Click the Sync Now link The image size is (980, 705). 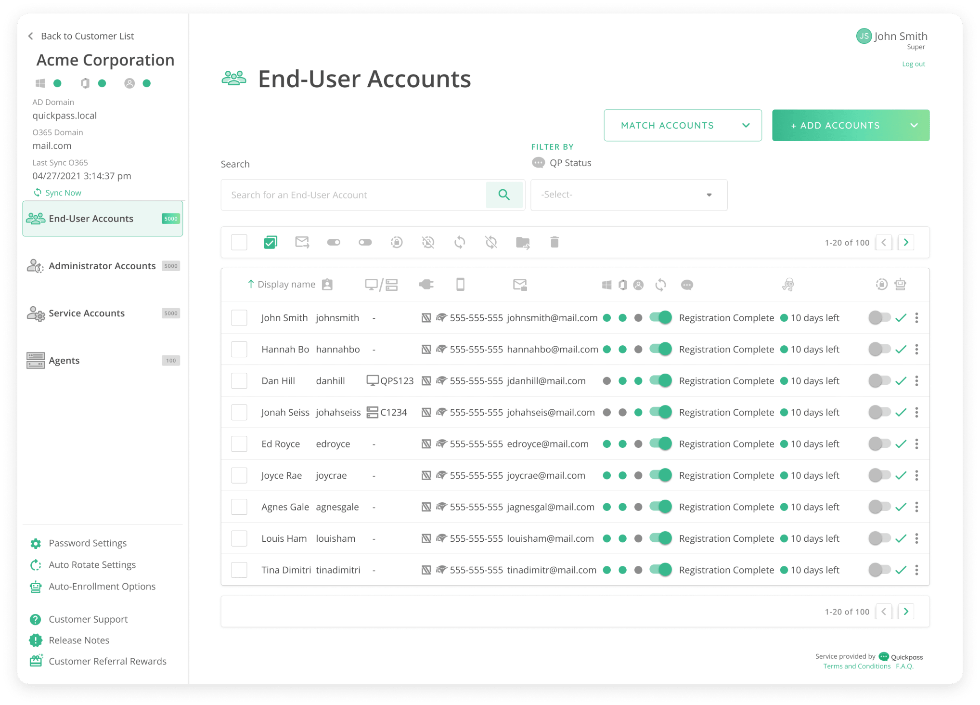(x=63, y=193)
